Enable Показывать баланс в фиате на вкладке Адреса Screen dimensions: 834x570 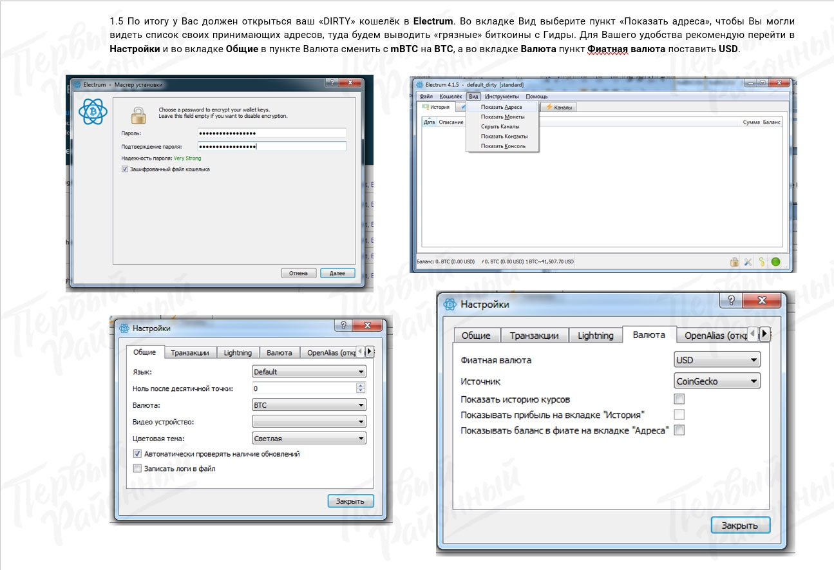click(679, 430)
